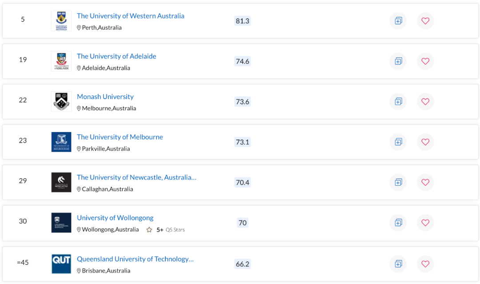Click compare icon for Queensland University of Technology
The image size is (480, 284).
coord(398,264)
